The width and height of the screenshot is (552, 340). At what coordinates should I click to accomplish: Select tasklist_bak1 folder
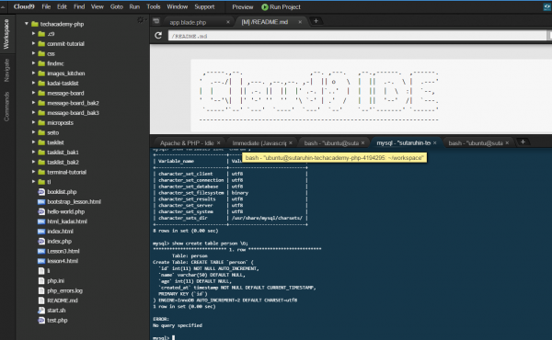(x=63, y=153)
